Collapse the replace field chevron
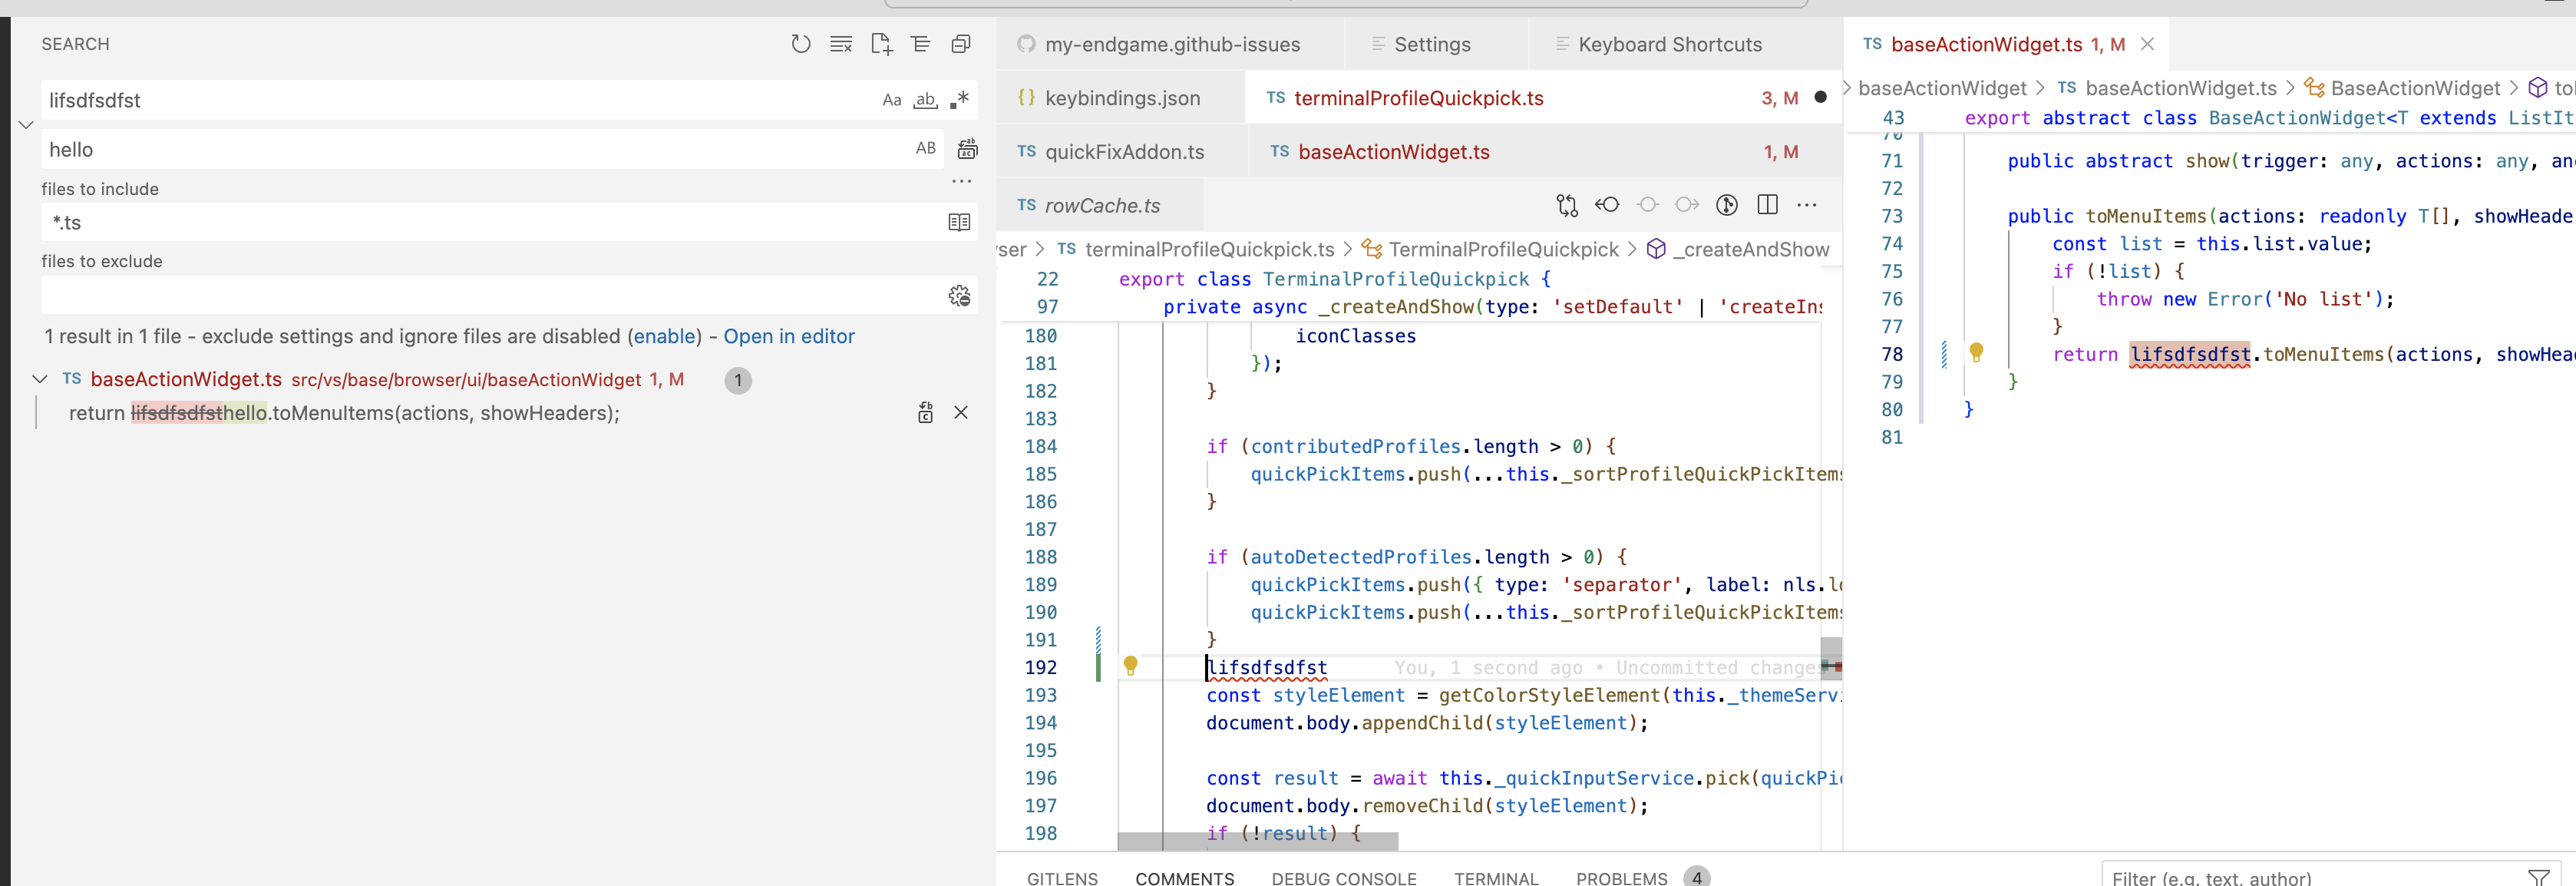 click(x=26, y=125)
